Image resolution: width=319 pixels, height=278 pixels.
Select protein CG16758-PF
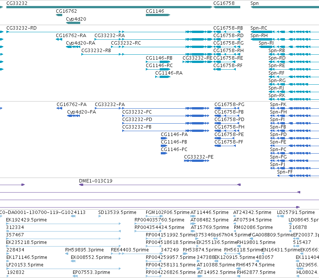pyautogui.click(x=229, y=142)
